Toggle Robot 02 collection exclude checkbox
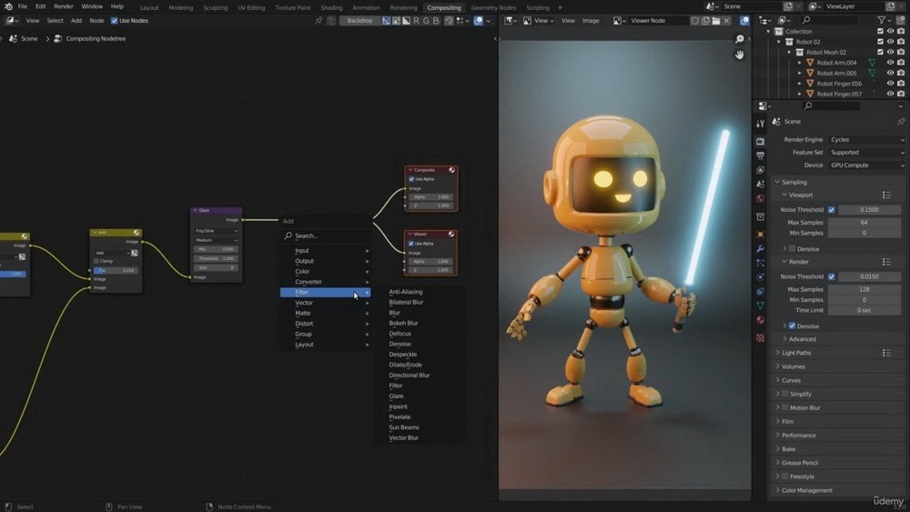Screen dimensions: 910x512 coord(880,42)
